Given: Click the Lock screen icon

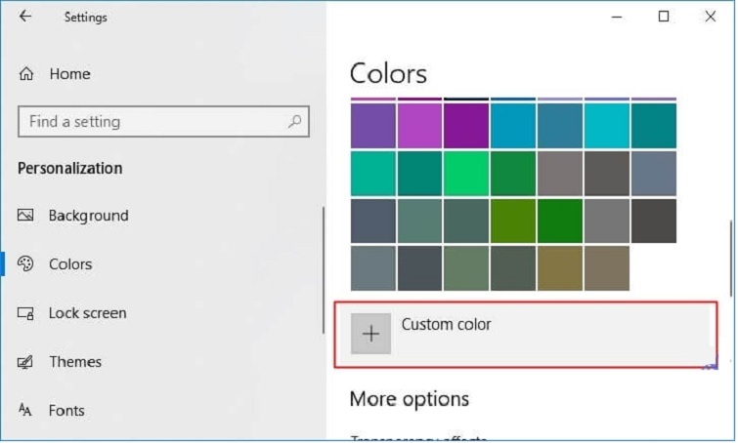Looking at the screenshot, I should click(26, 313).
